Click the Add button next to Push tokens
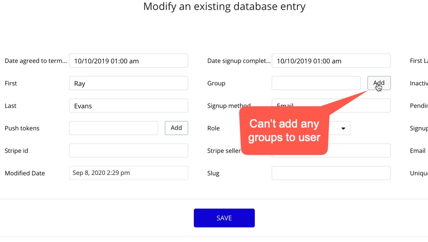This screenshot has height=242, width=428. [x=176, y=128]
